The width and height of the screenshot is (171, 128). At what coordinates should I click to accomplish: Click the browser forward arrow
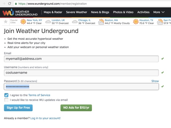[4, 3]
